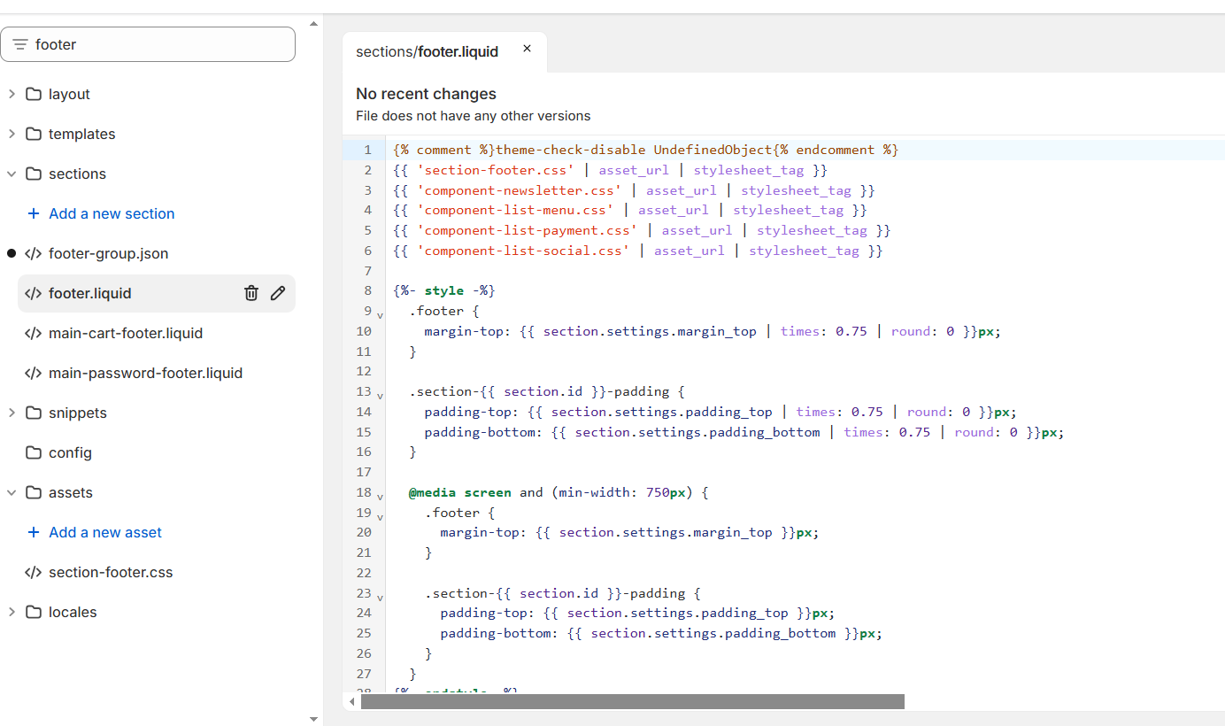The image size is (1225, 726).
Task: Expand the locales folder chevron
Action: click(12, 612)
